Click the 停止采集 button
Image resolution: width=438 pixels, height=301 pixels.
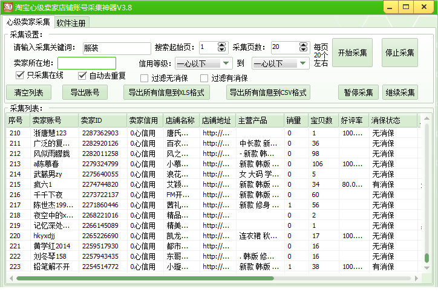click(400, 53)
